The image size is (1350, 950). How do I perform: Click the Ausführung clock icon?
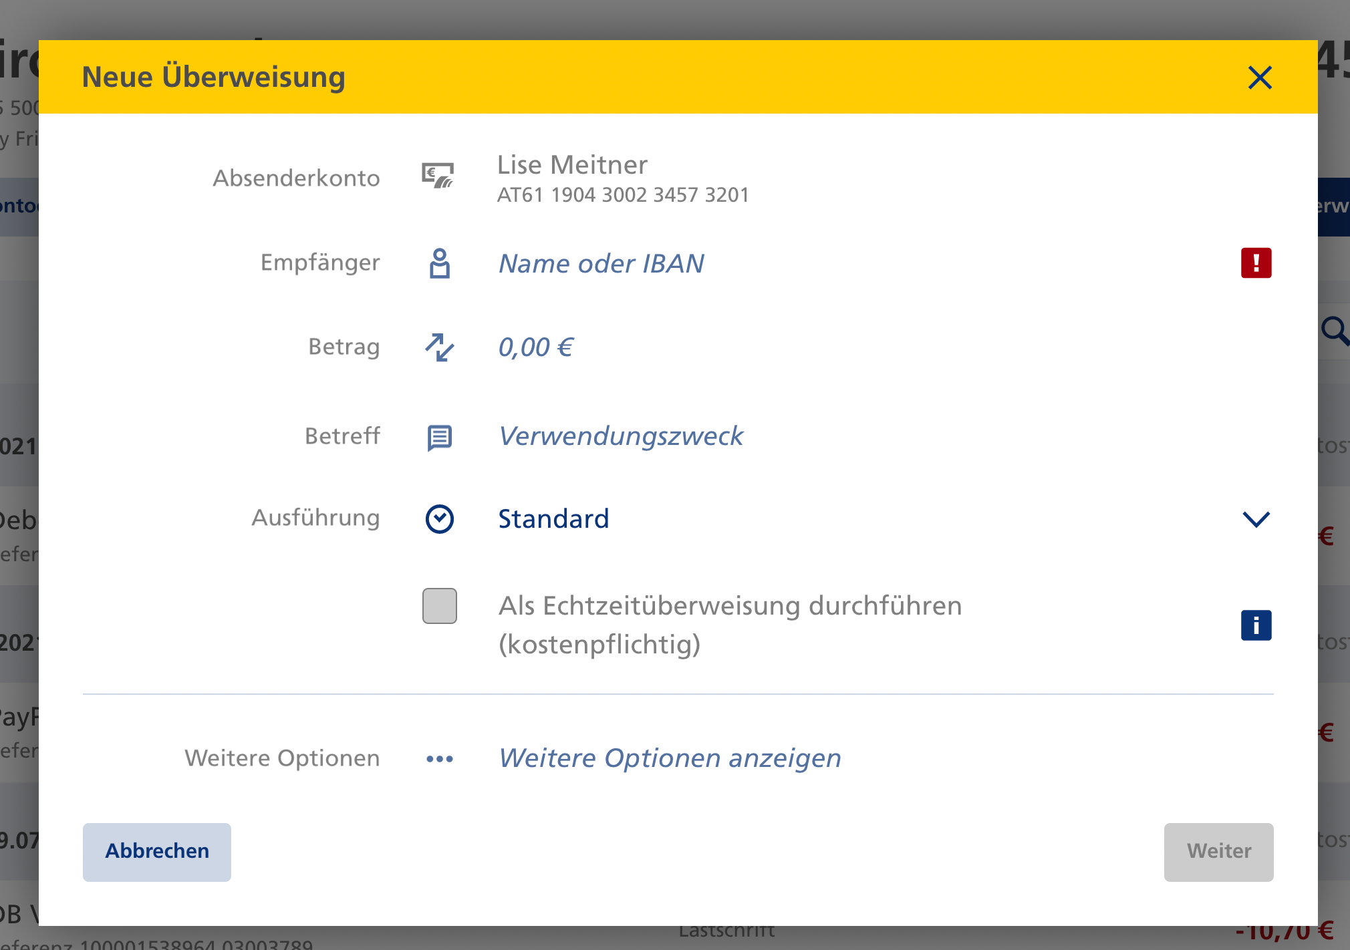(x=439, y=519)
